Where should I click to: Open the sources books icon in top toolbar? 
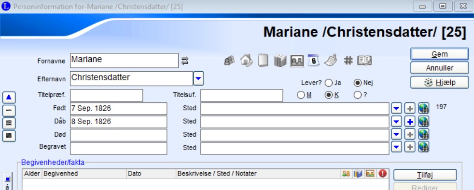click(x=280, y=61)
